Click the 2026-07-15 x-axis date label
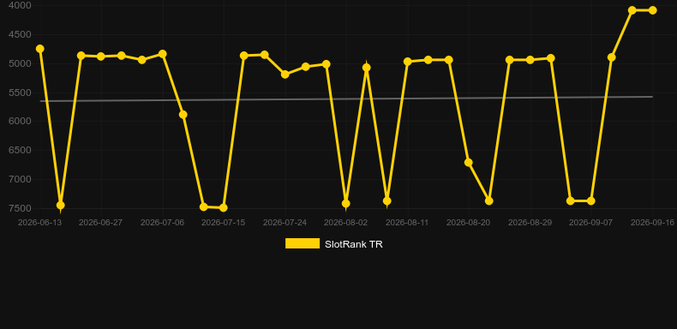 tap(223, 223)
